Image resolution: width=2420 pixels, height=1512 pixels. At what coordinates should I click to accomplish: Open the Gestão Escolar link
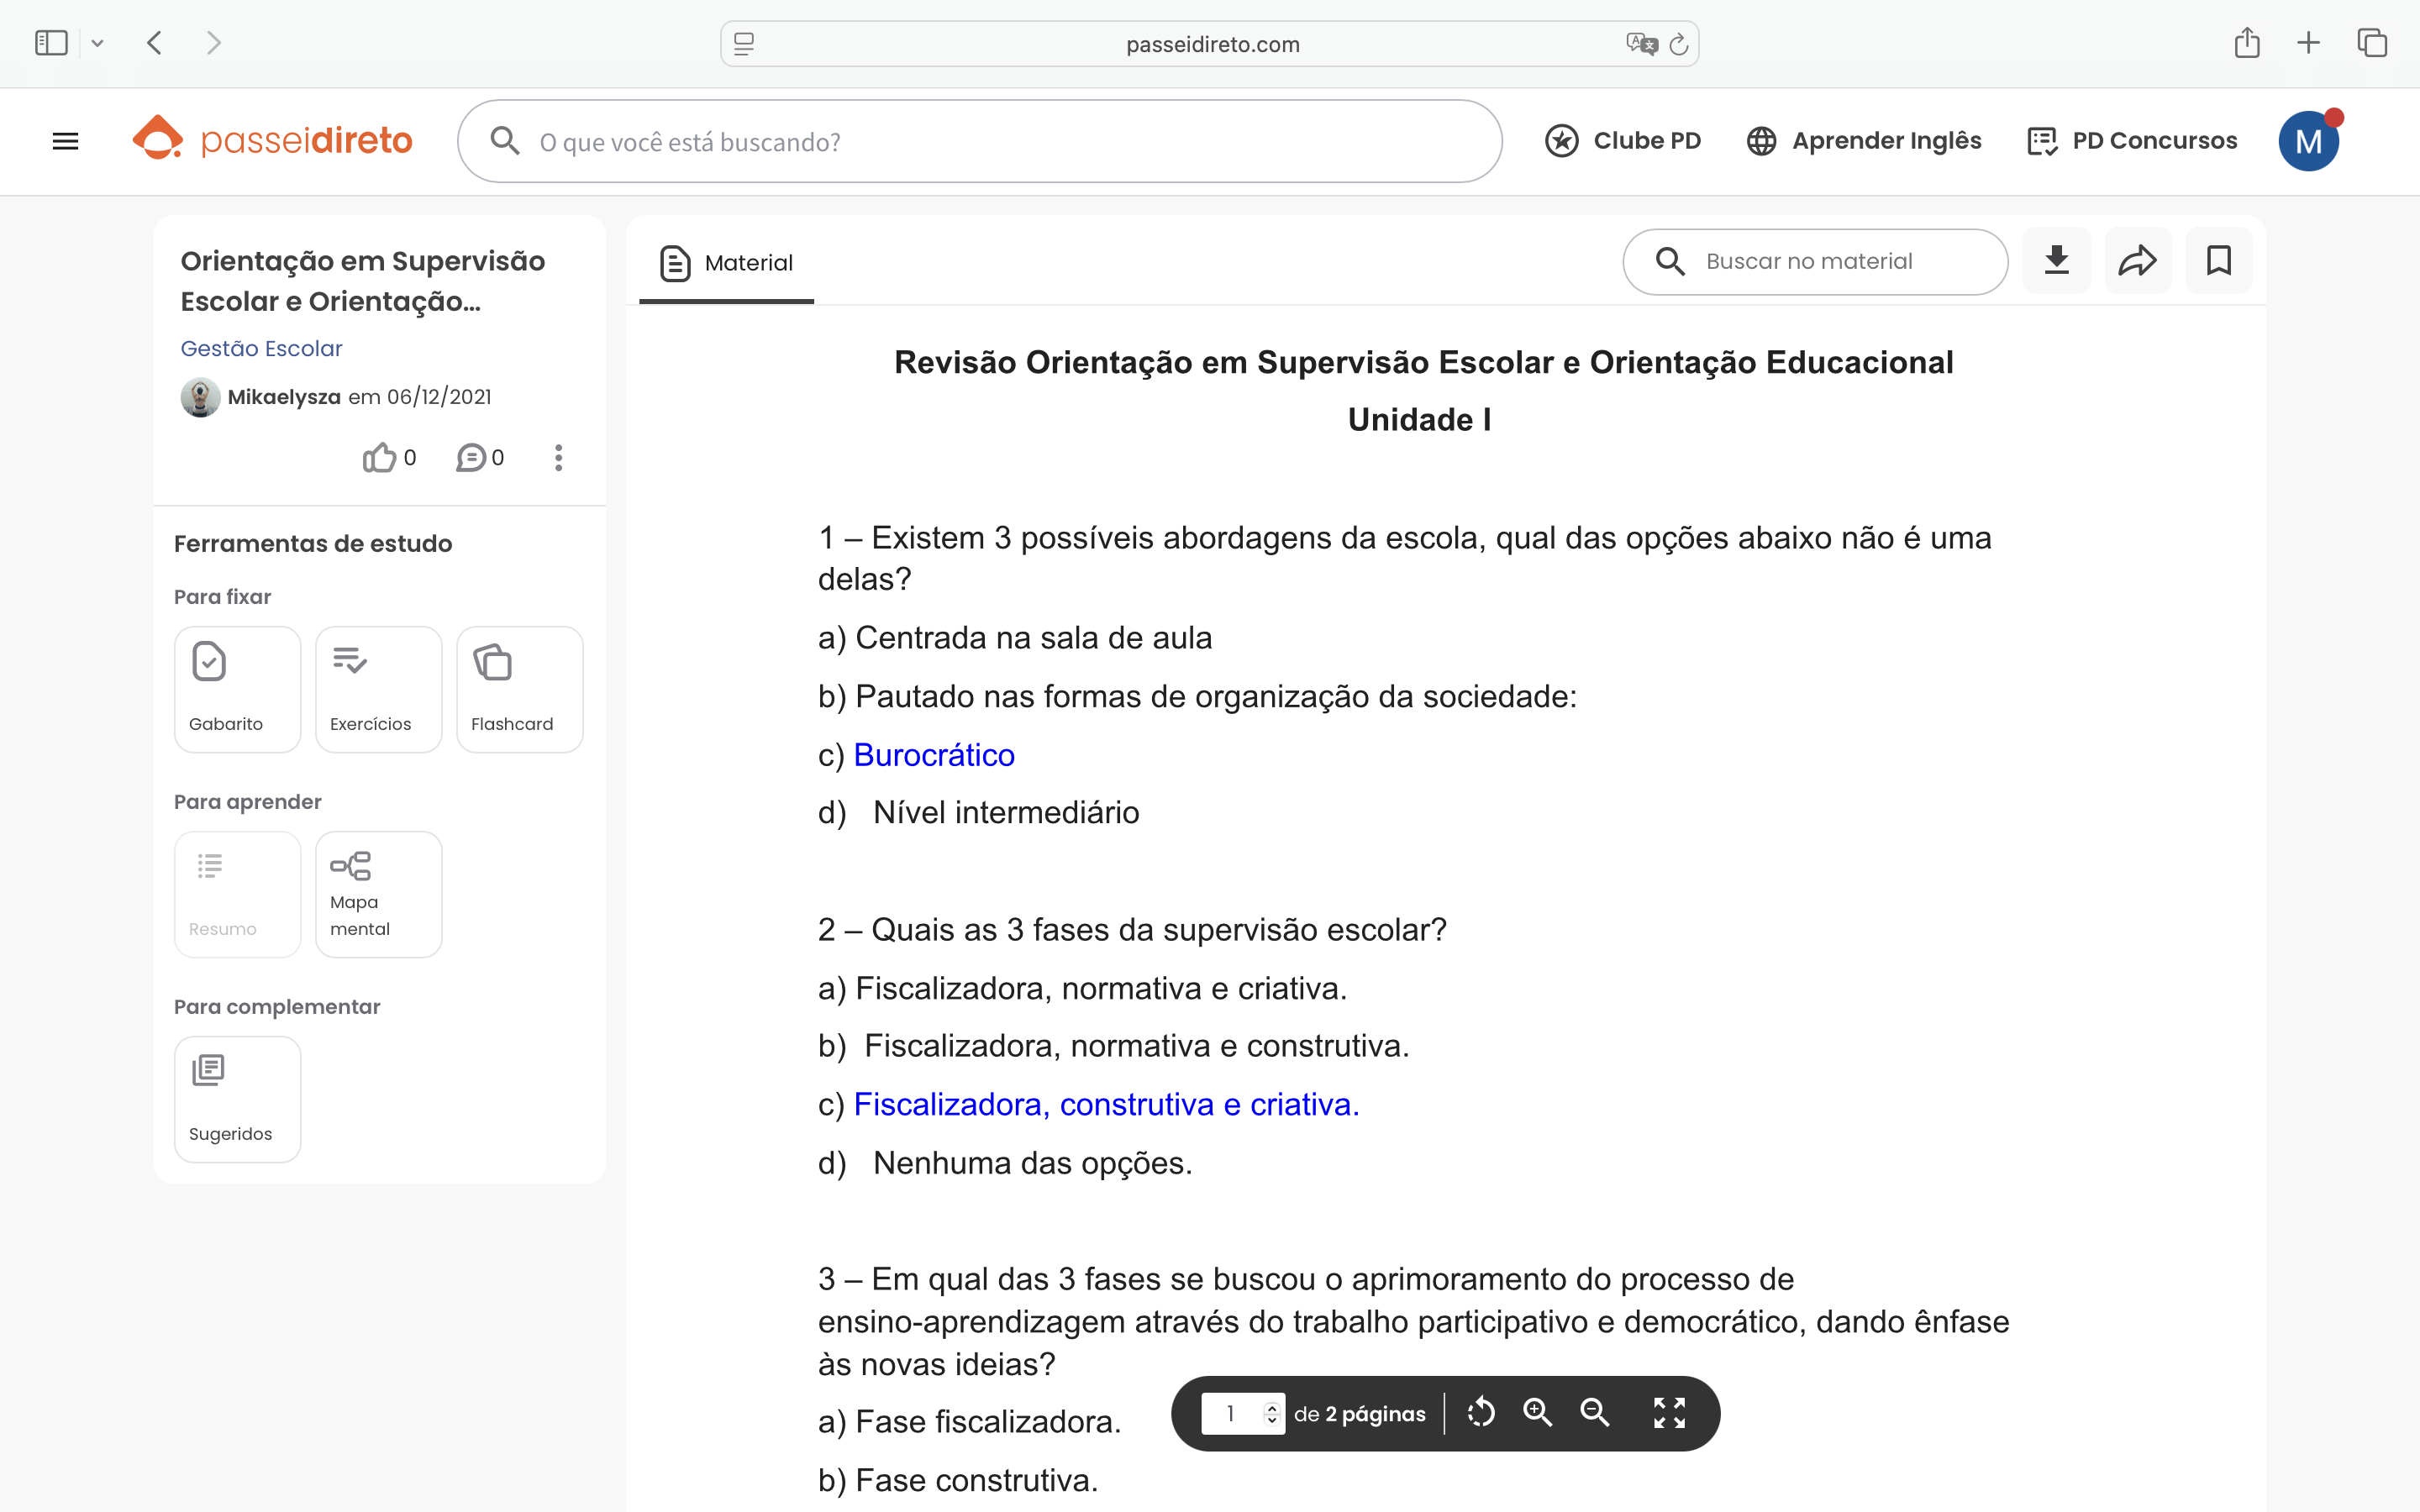(x=261, y=348)
